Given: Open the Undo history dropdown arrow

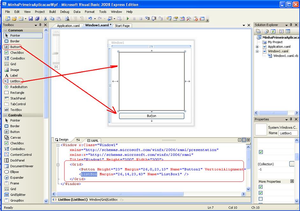Looking at the screenshot, I should pyautogui.click(x=95, y=19).
